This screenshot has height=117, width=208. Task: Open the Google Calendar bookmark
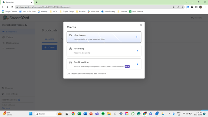[x=10, y=12]
